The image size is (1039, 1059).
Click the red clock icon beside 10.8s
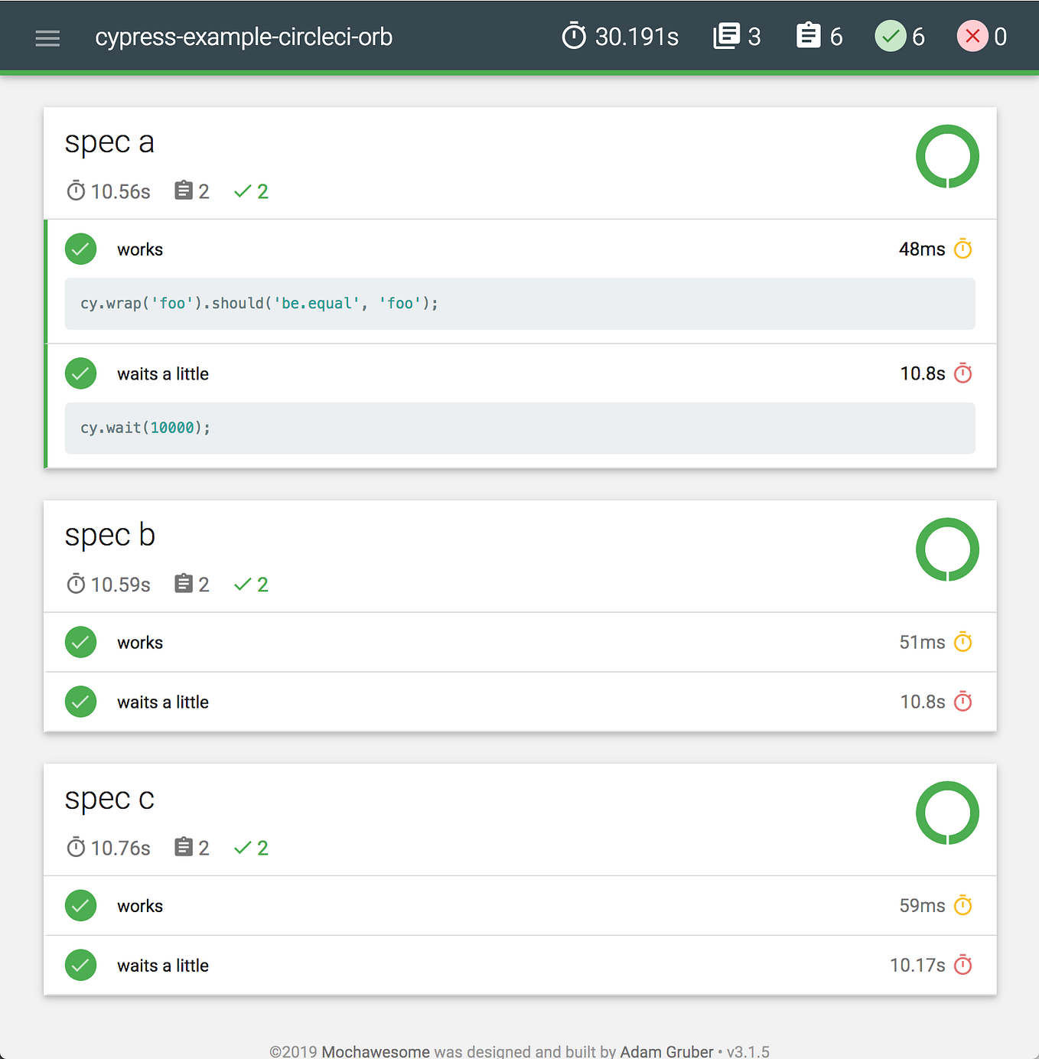click(x=962, y=373)
